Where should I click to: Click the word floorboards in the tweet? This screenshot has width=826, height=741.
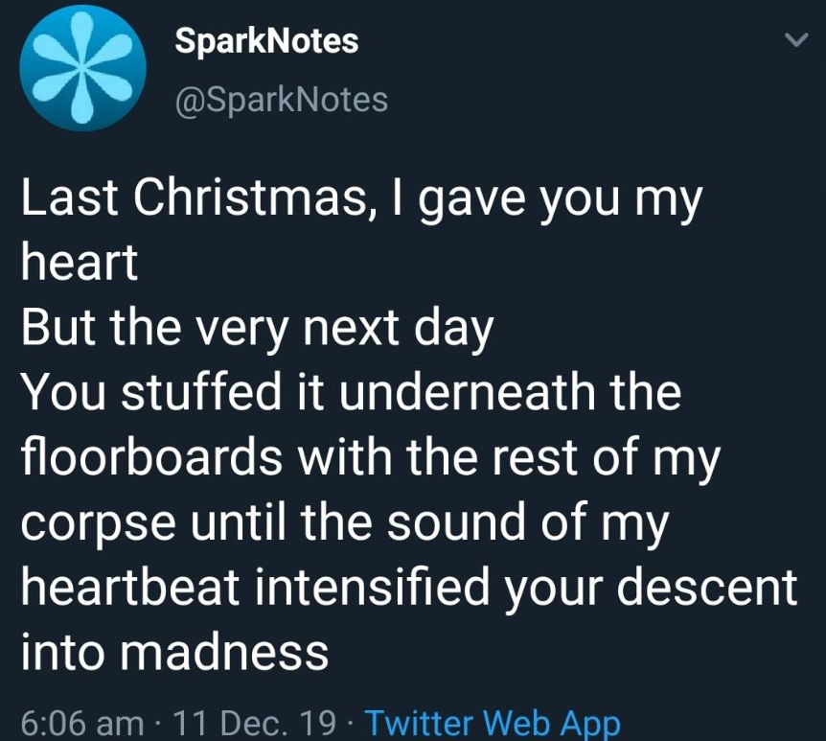(151, 456)
